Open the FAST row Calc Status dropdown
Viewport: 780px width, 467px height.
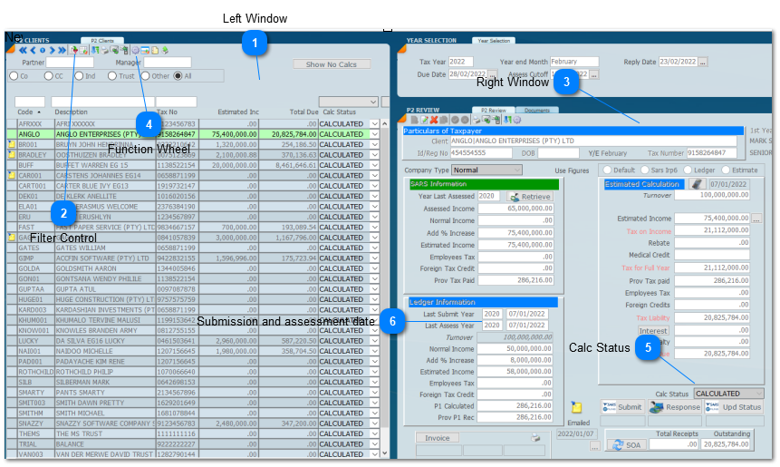[374, 228]
